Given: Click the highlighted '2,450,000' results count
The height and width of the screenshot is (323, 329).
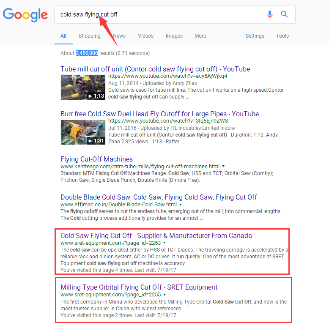Looking at the screenshot, I should [x=87, y=53].
